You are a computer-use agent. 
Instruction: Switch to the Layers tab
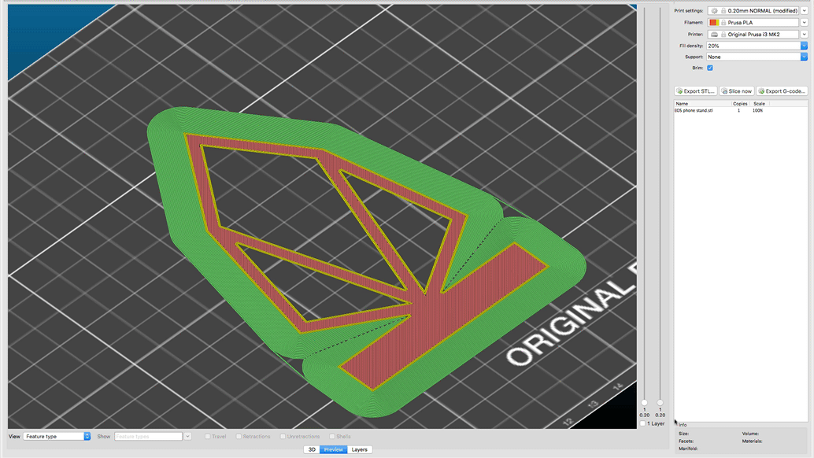(x=359, y=449)
